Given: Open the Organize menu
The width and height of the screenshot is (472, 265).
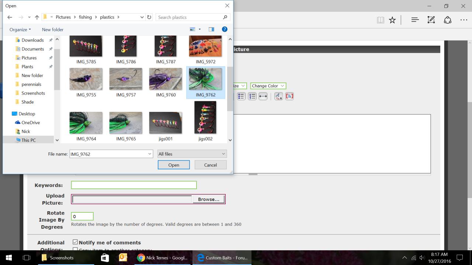Looking at the screenshot, I should [x=20, y=29].
